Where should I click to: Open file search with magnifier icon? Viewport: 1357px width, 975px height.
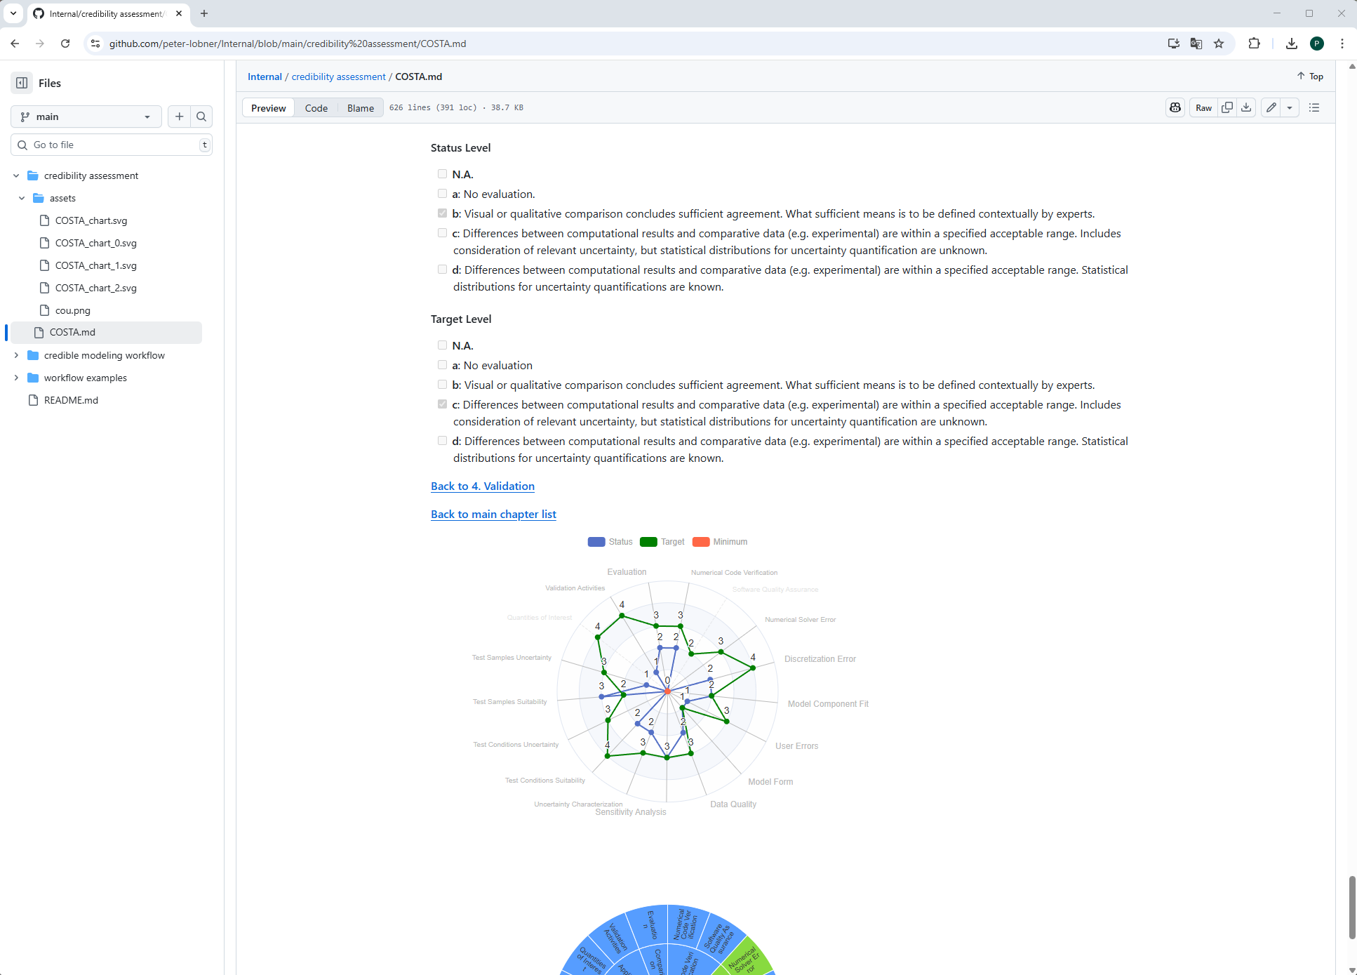(201, 117)
